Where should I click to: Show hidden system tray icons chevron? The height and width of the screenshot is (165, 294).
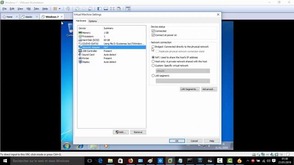point(248,161)
